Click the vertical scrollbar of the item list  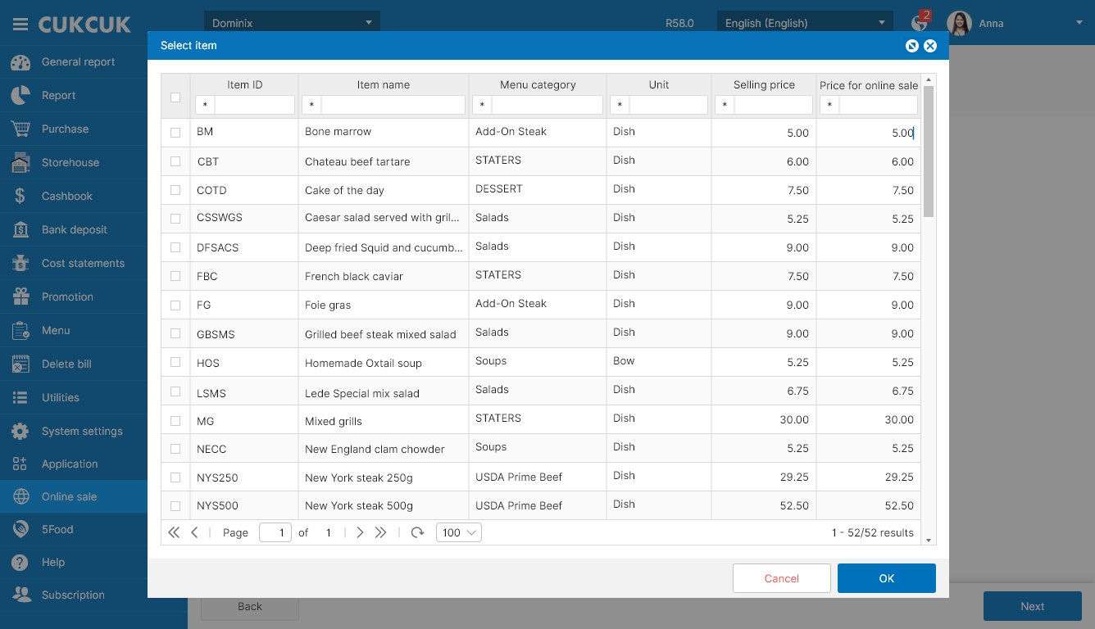(929, 152)
